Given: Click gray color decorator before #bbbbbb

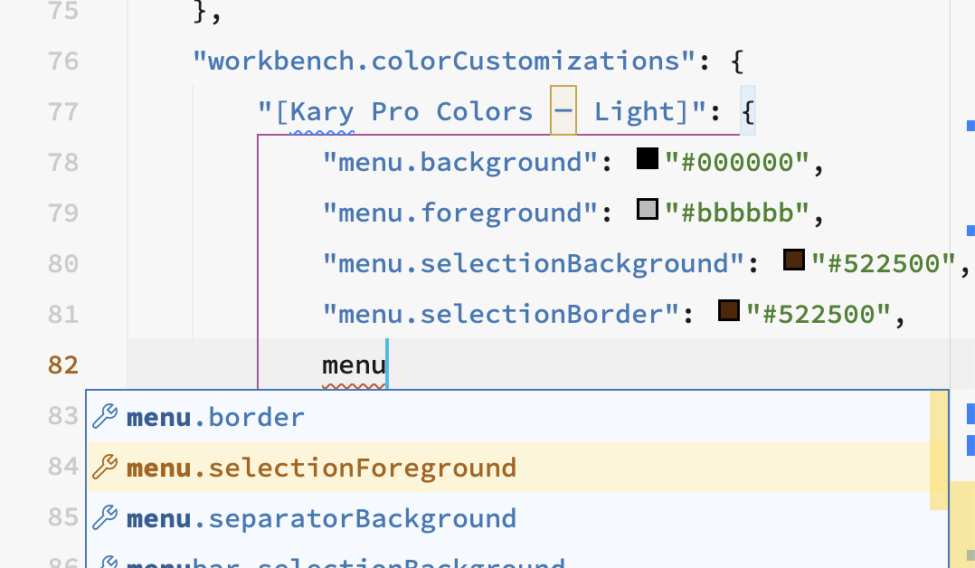Looking at the screenshot, I should (648, 210).
